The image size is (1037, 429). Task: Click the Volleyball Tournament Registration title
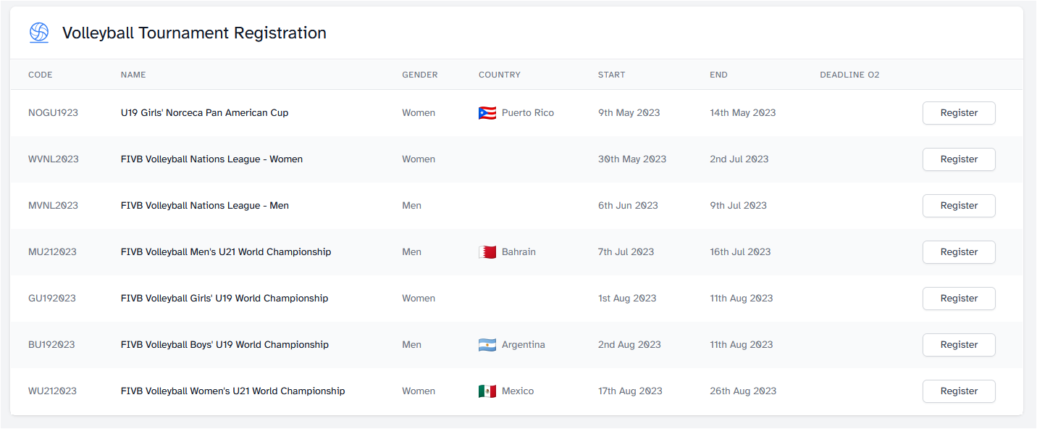pos(194,33)
